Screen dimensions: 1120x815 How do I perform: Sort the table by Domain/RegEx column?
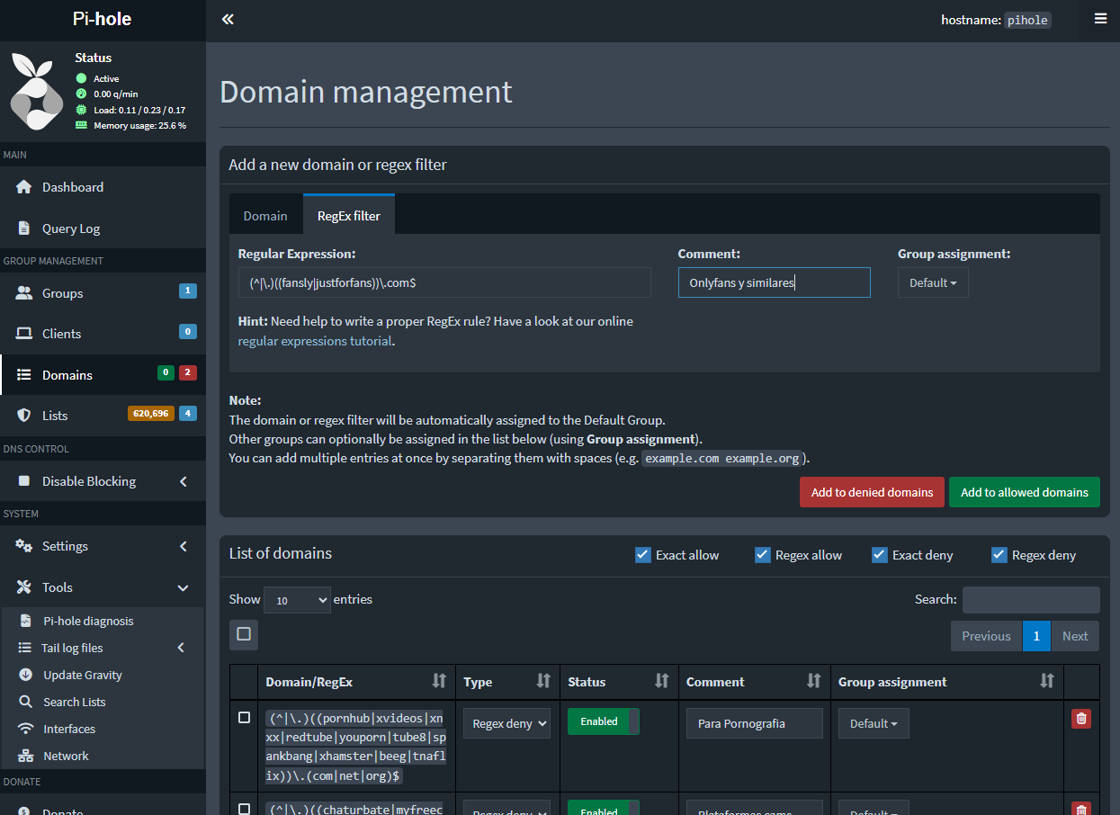(x=356, y=682)
